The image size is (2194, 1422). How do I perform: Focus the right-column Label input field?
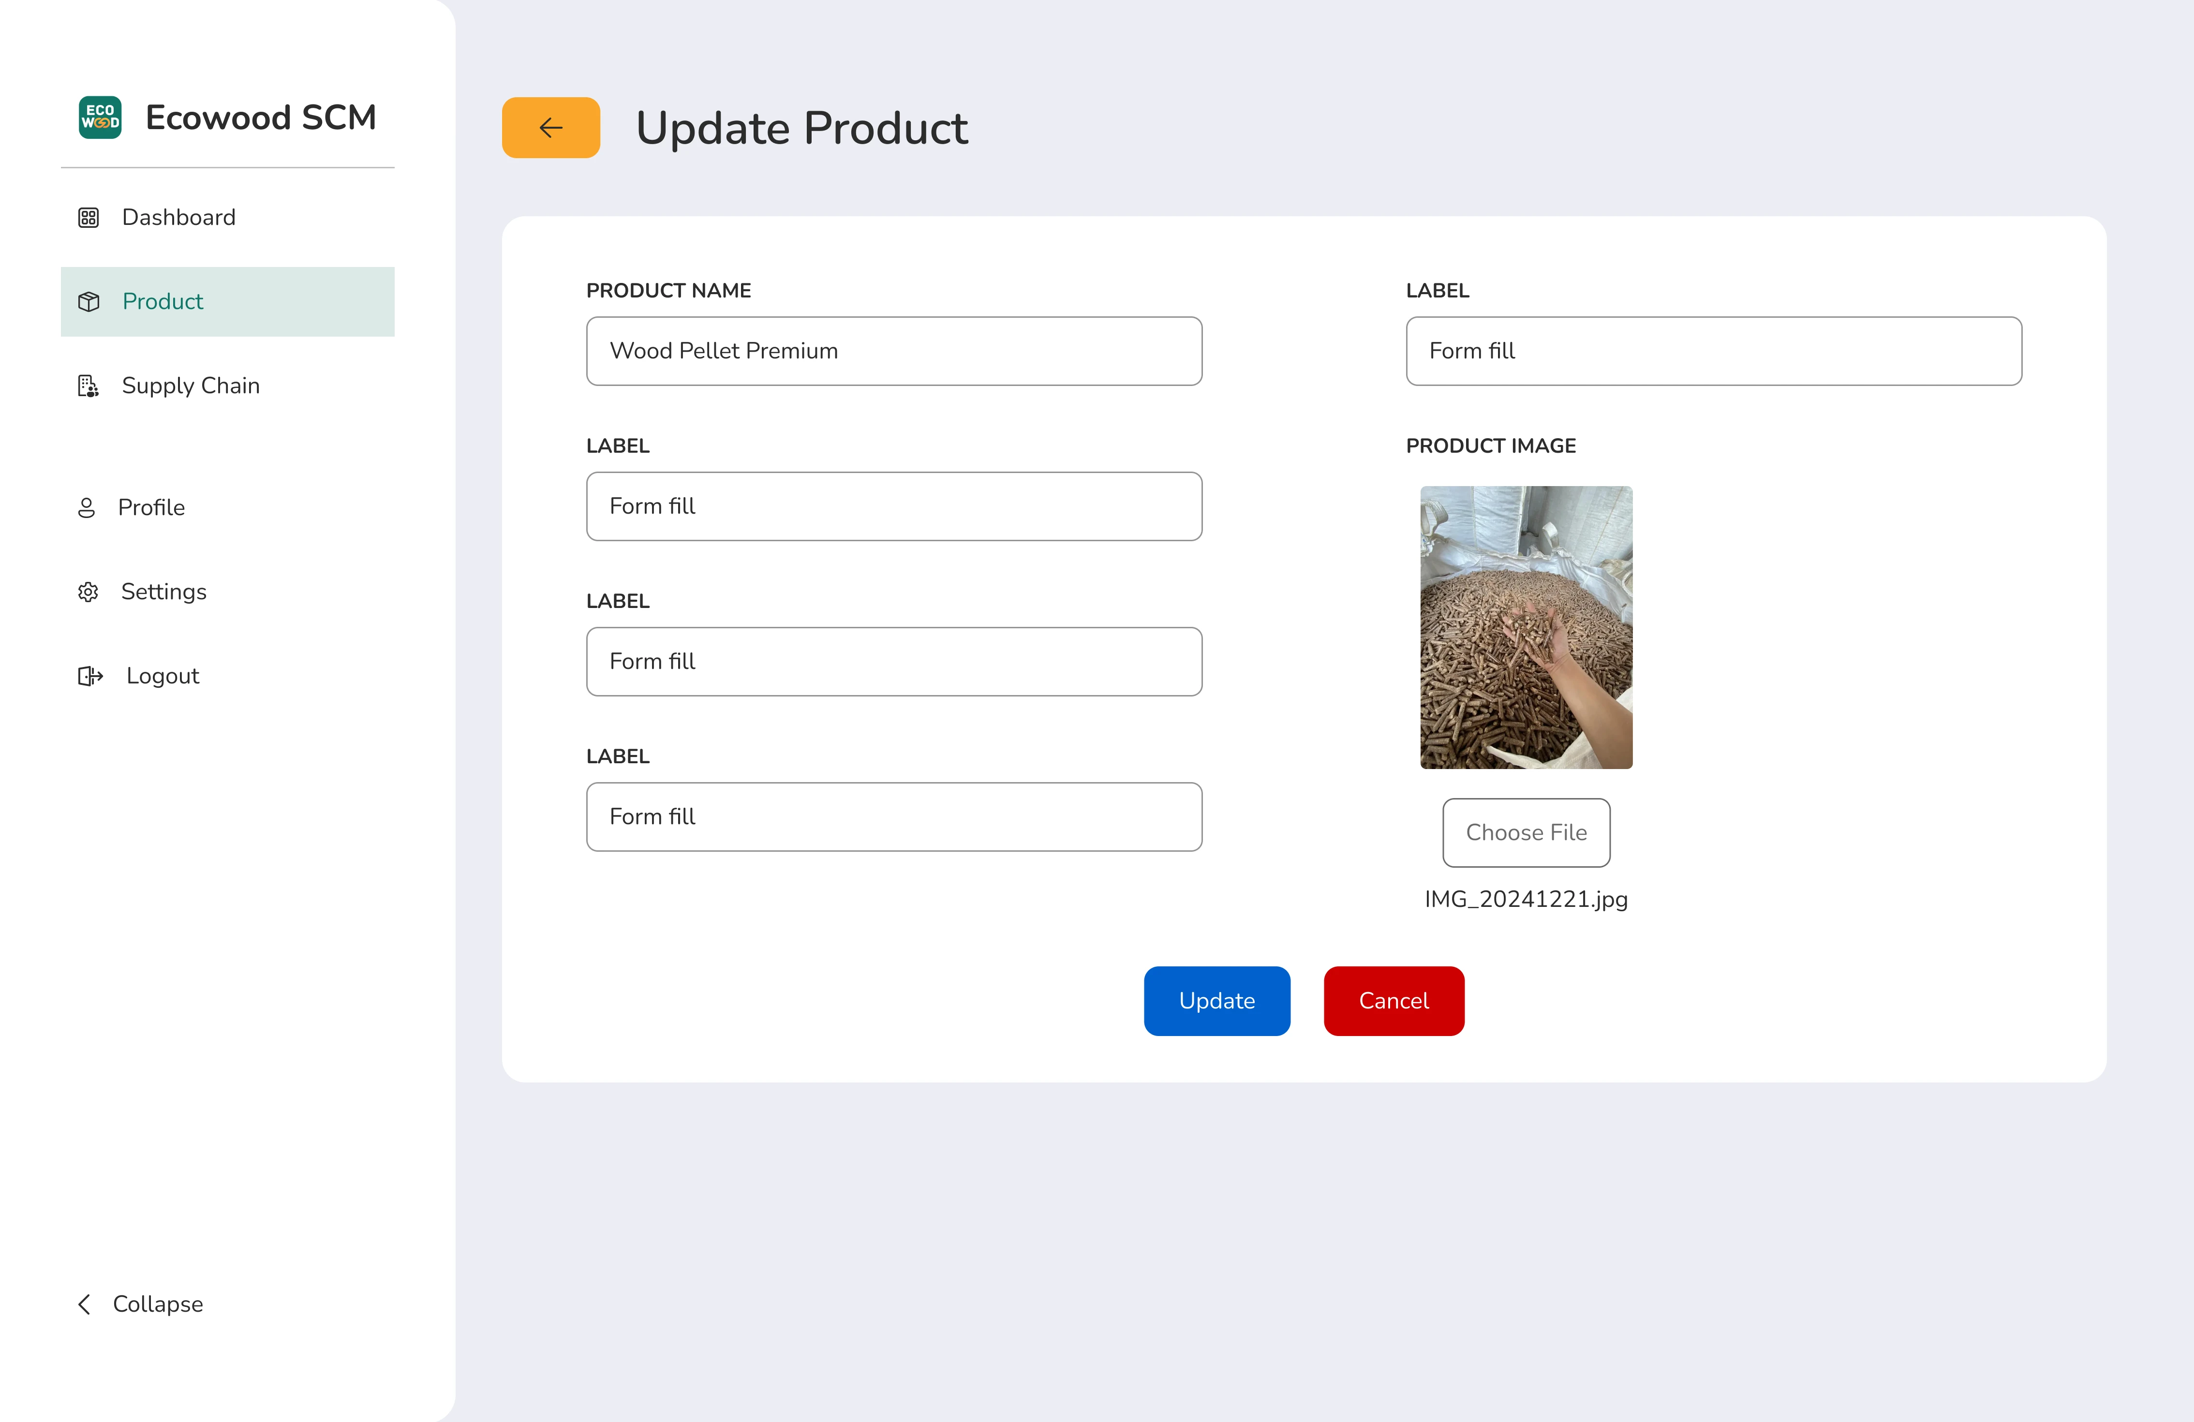coord(1713,351)
